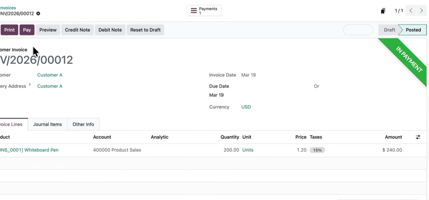This screenshot has height=200, width=429.
Task: Open the Other Info tab
Action: coord(83,124)
